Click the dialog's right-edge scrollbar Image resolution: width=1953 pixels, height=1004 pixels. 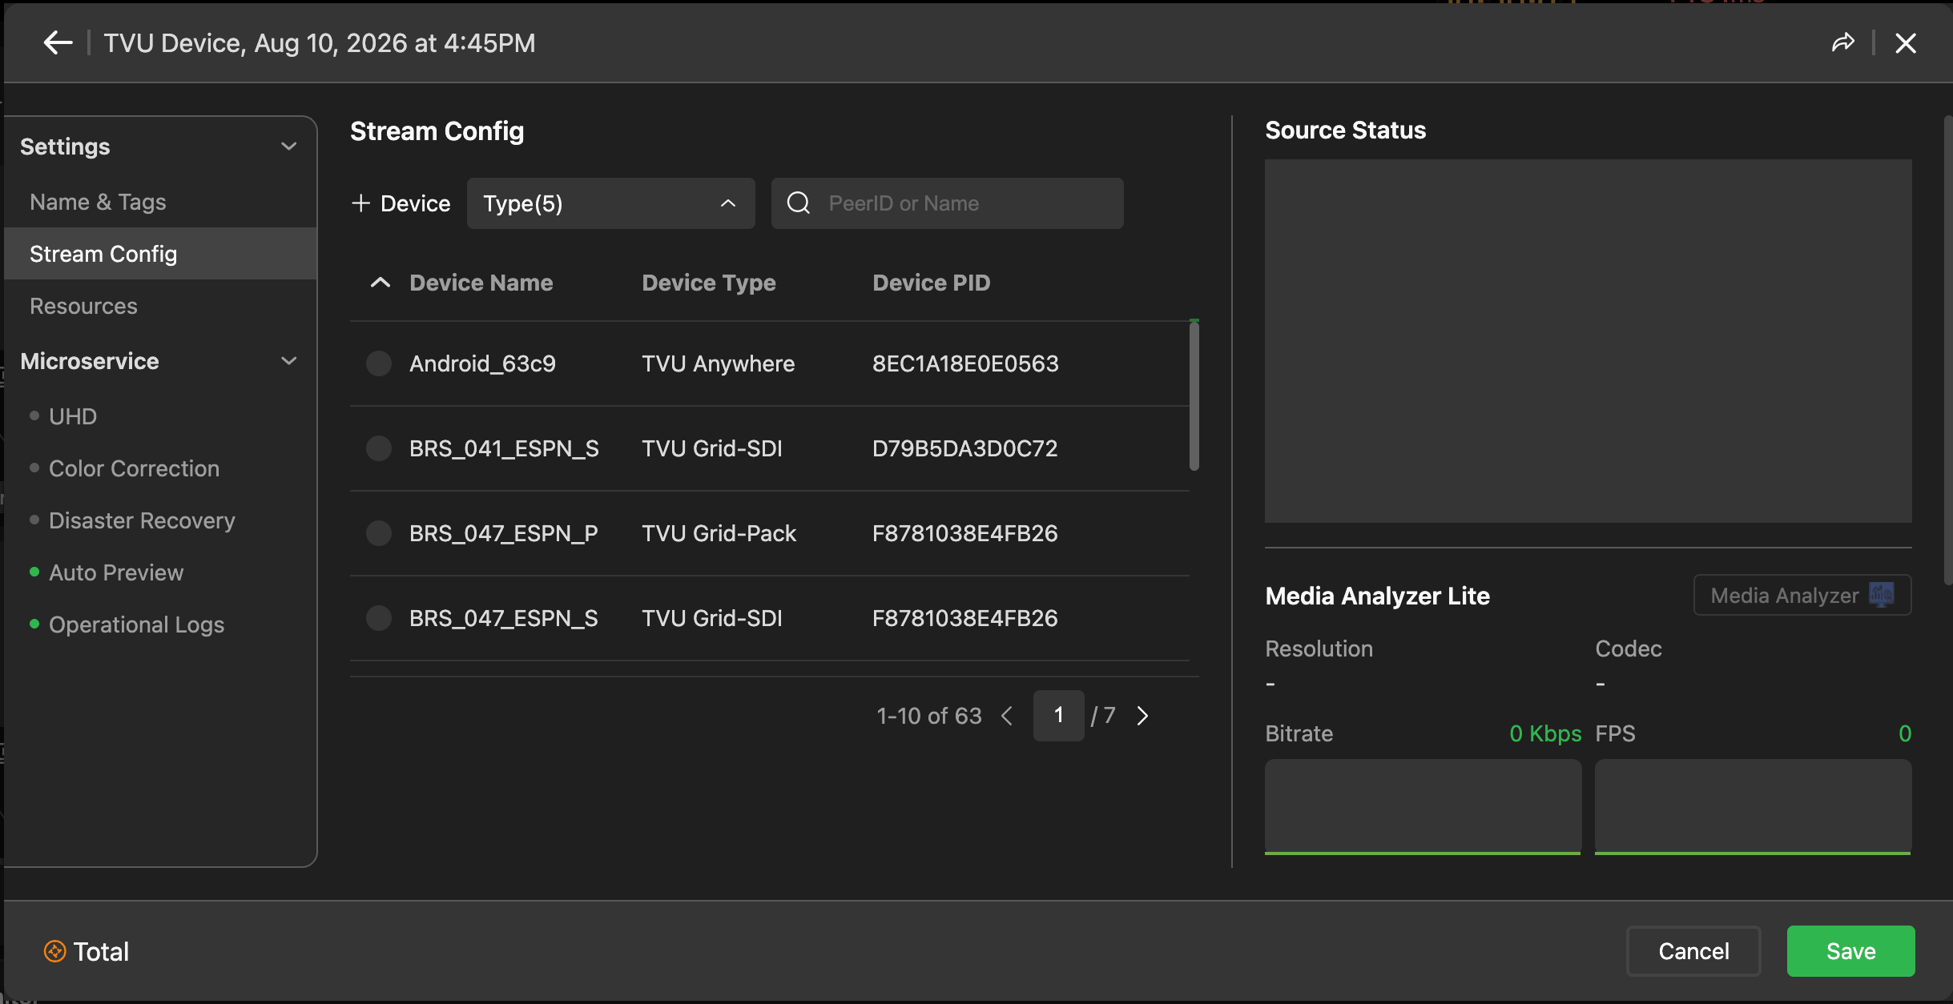pos(1948,351)
